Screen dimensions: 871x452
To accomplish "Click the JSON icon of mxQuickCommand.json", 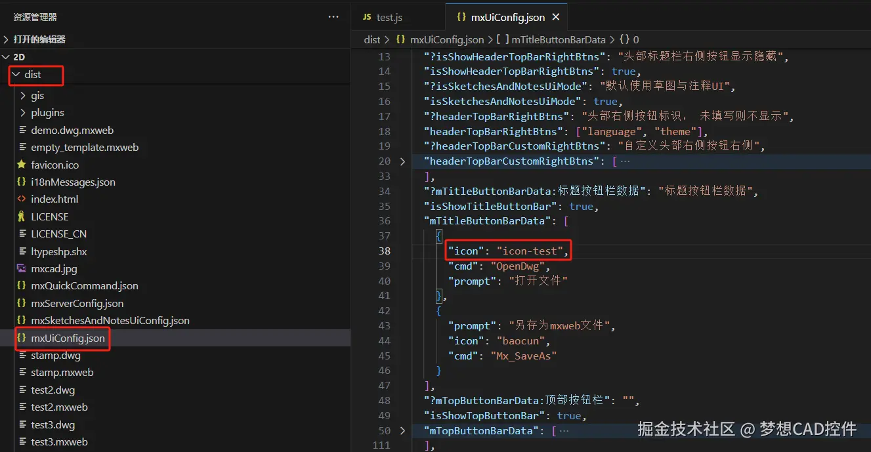I will (x=21, y=286).
